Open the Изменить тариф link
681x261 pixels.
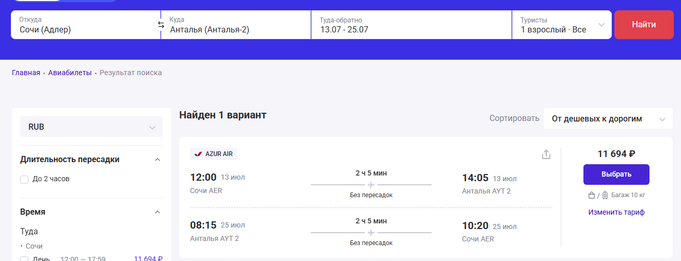point(616,212)
